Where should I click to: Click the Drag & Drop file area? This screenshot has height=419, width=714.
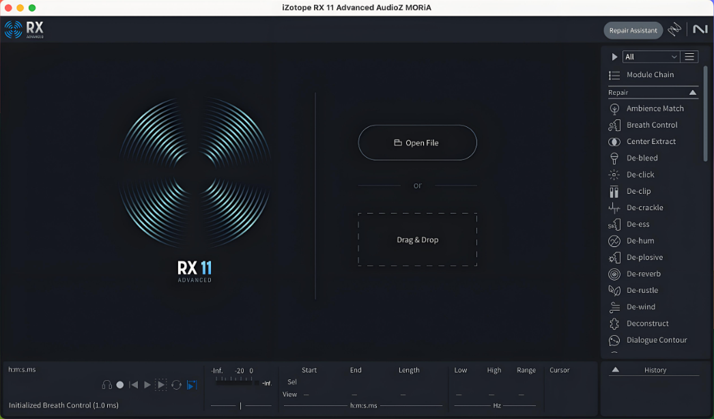coord(418,240)
